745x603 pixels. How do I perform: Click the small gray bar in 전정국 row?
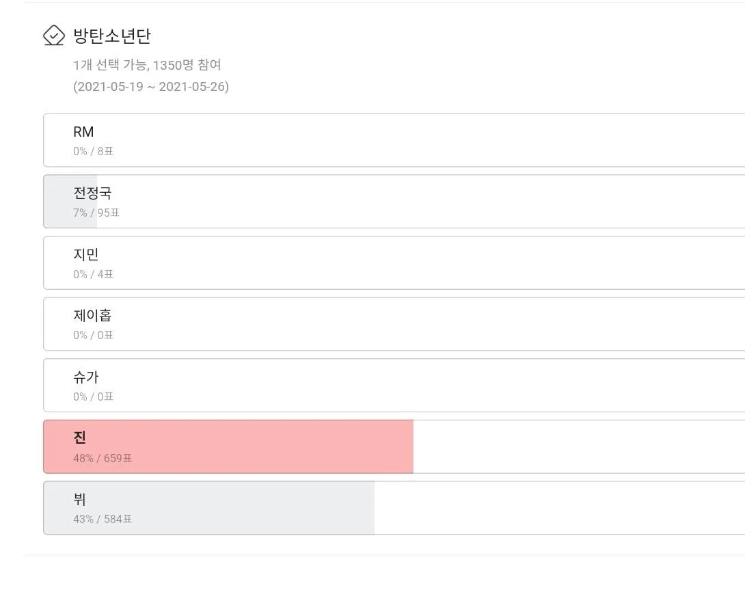(x=58, y=202)
